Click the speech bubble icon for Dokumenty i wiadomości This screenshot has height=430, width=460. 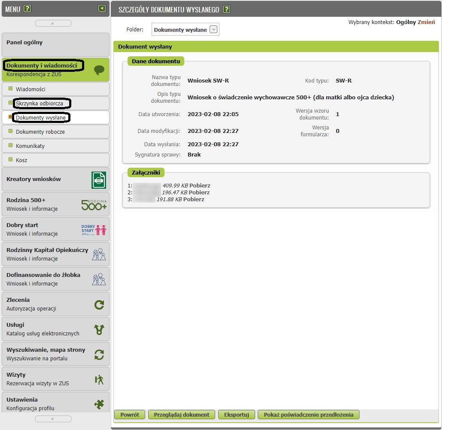(x=99, y=70)
